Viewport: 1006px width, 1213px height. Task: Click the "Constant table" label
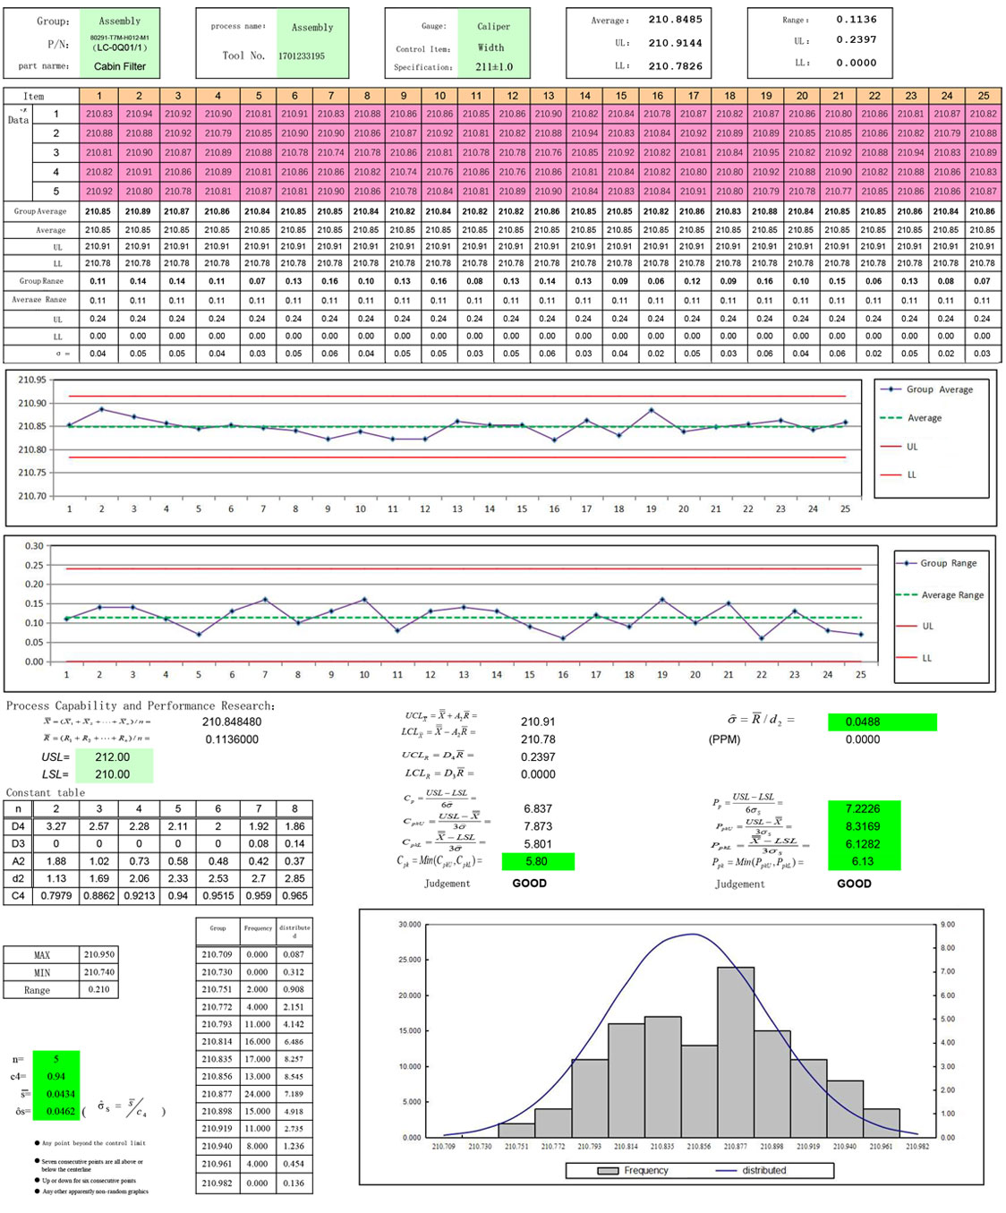(46, 793)
